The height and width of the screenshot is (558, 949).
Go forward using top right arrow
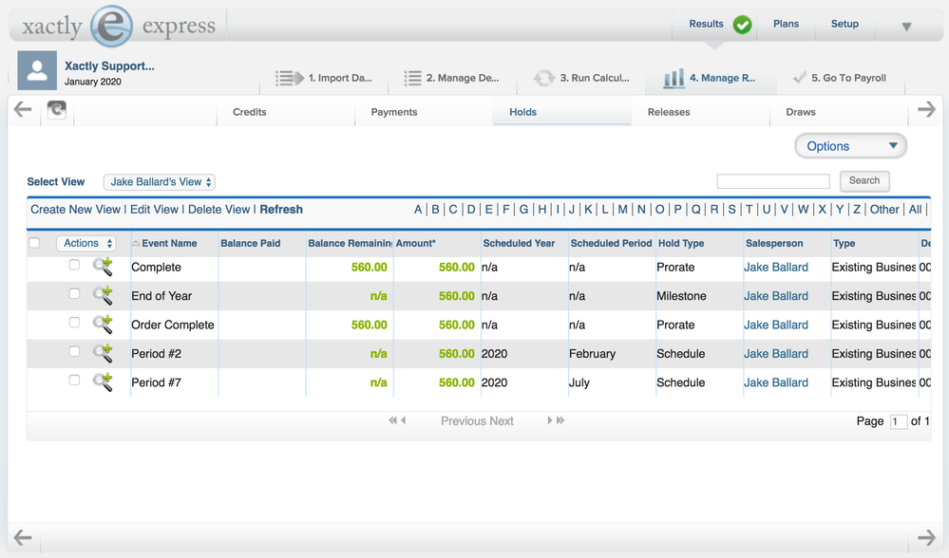[x=926, y=109]
